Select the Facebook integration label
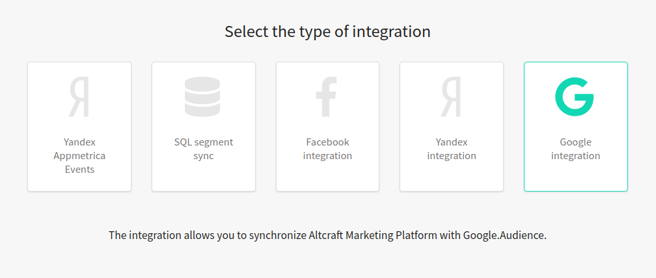The height and width of the screenshot is (278, 656). 327,149
